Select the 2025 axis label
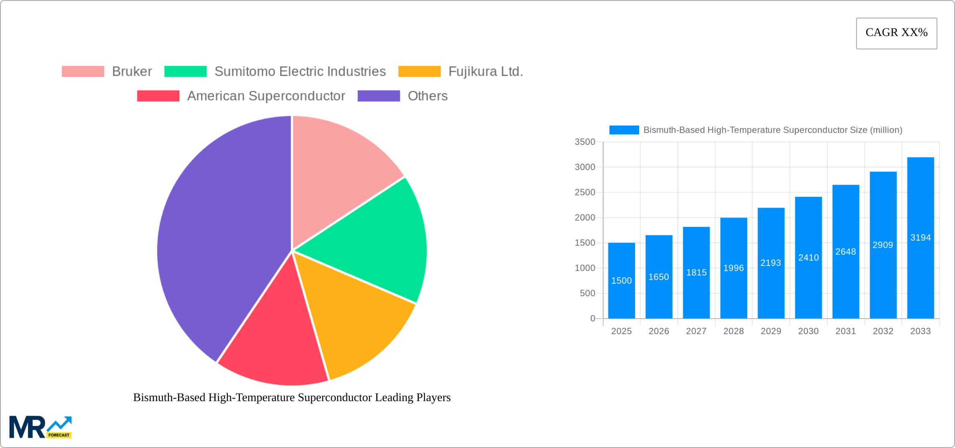 click(x=622, y=331)
